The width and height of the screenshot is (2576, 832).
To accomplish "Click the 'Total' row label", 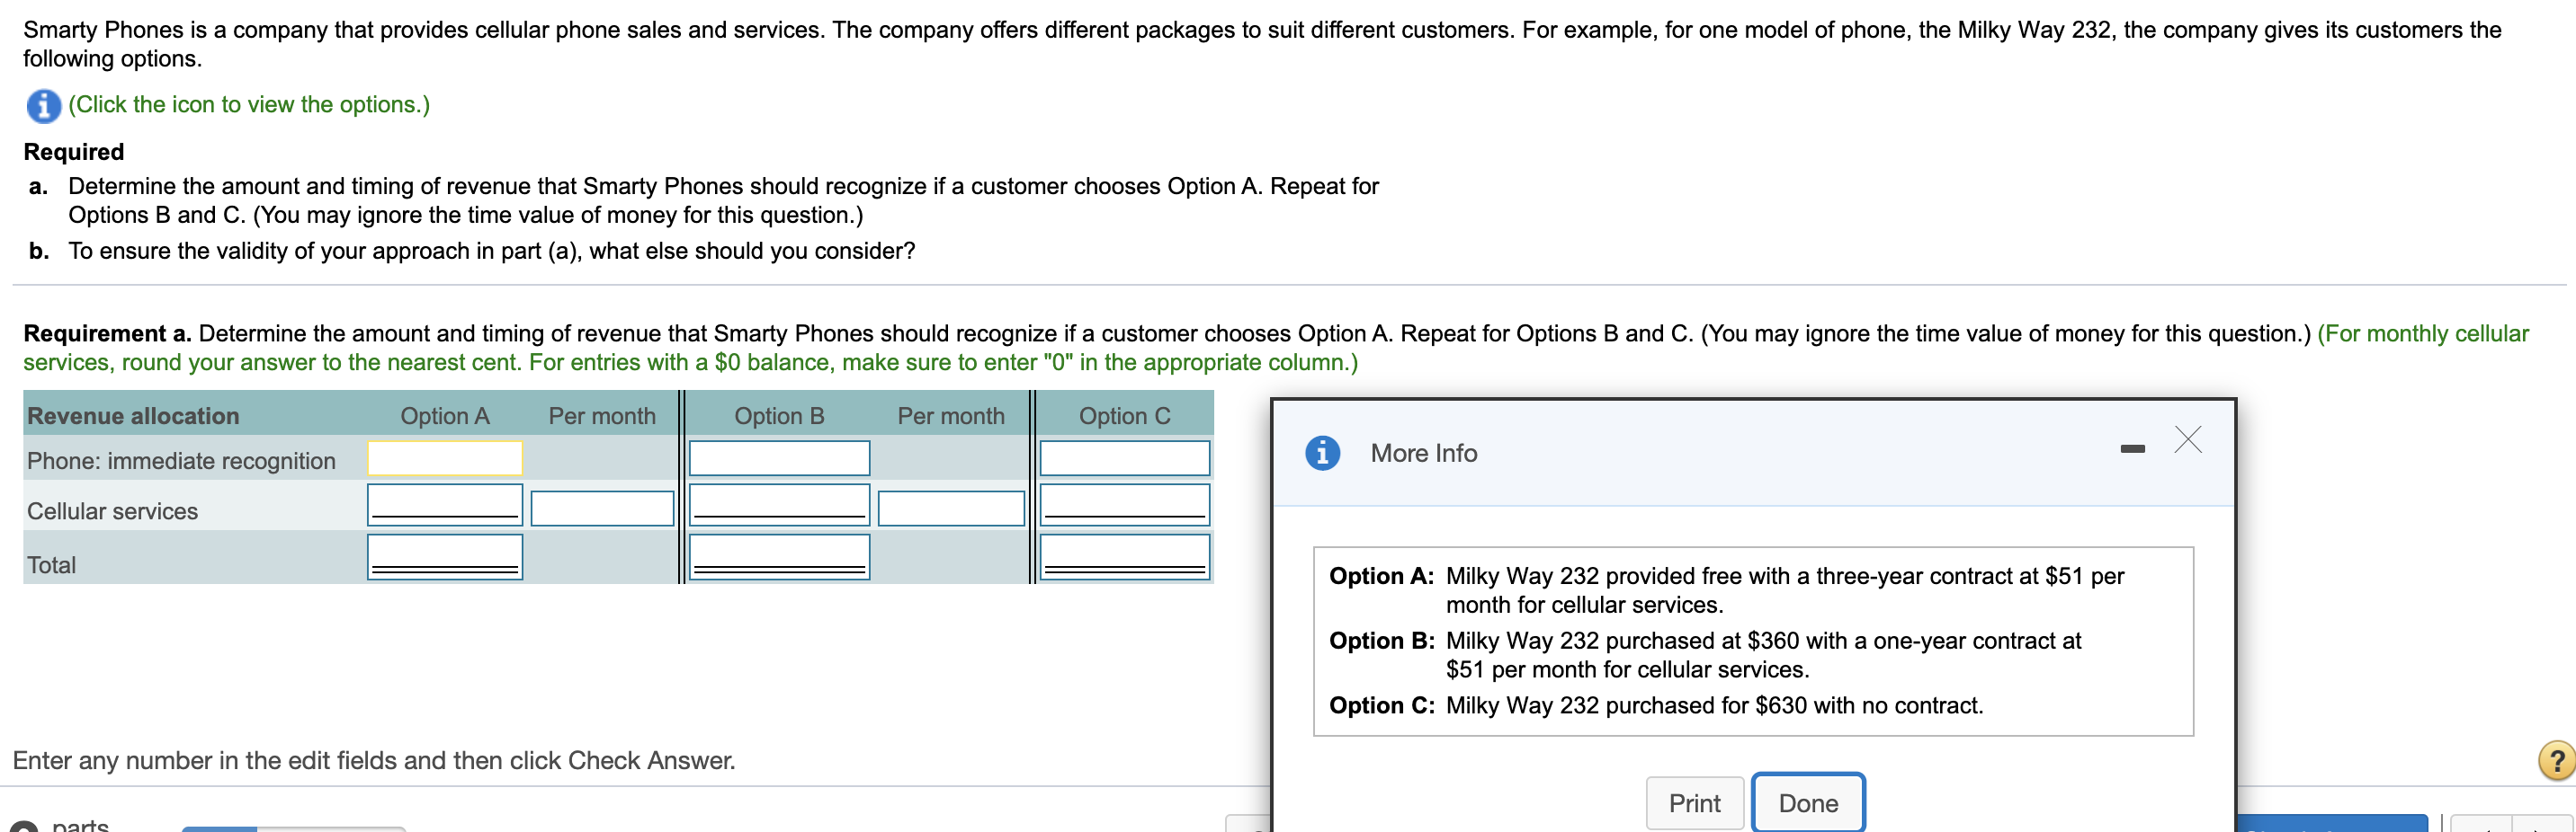I will pyautogui.click(x=51, y=565).
